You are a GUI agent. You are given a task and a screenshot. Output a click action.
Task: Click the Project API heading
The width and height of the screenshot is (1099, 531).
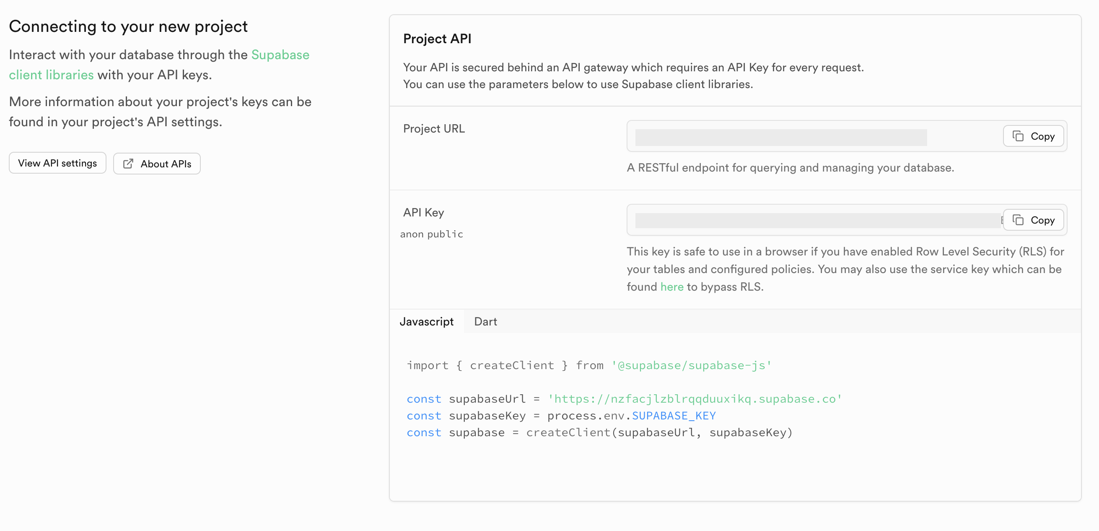click(x=437, y=39)
